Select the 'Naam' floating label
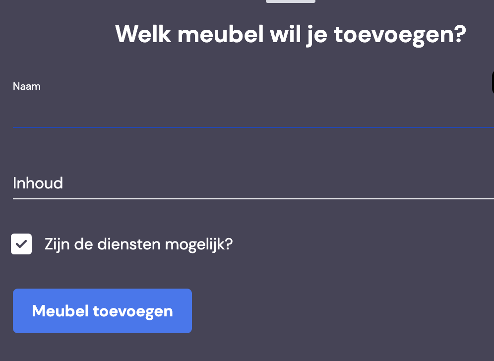 27,86
